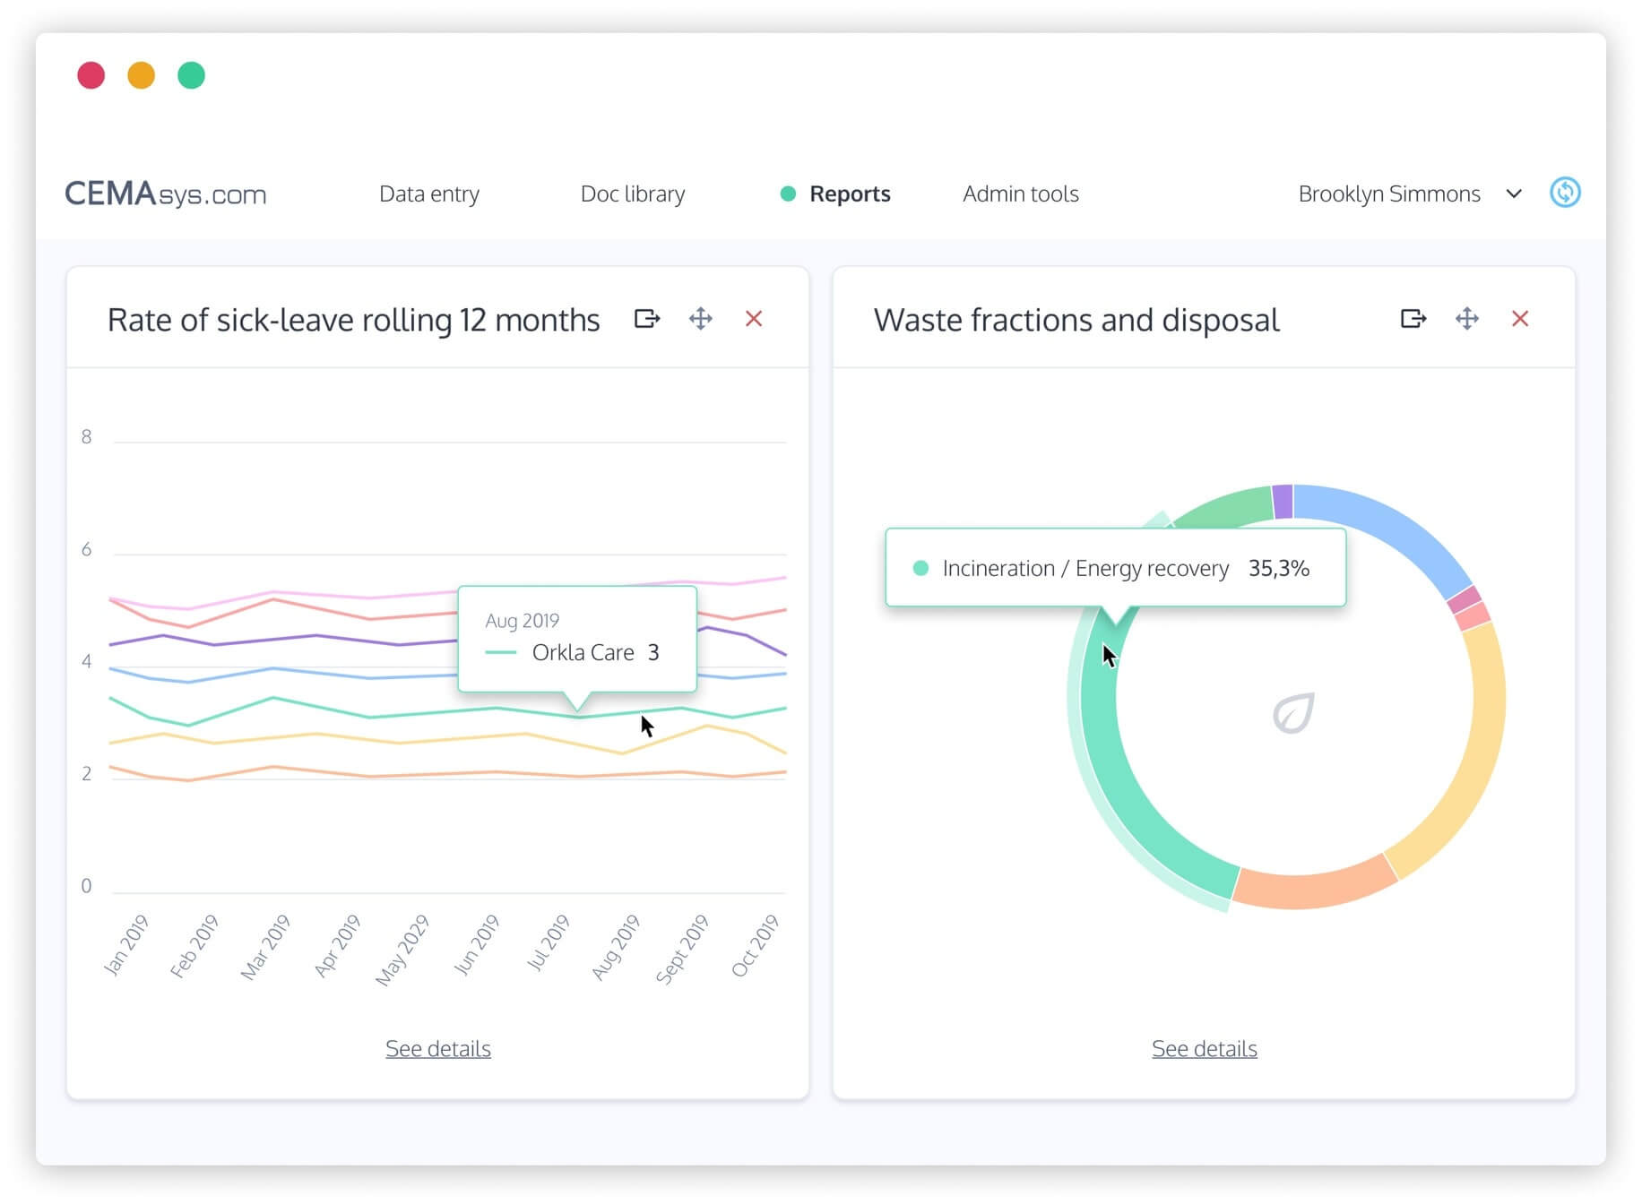This screenshot has width=1642, height=1204.
Task: Open See details under sick-leave chart
Action: [x=438, y=1048]
